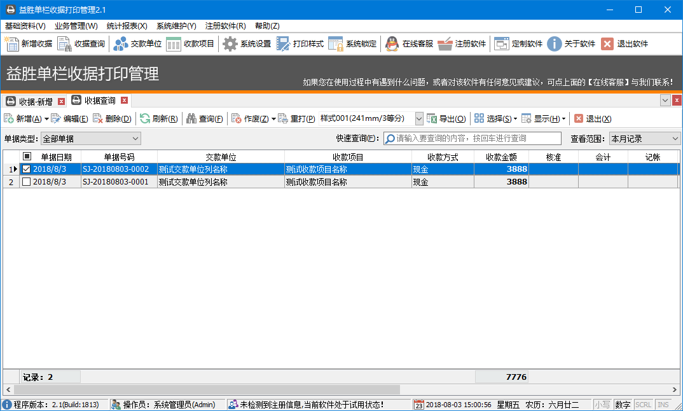Open 系统设置 gear icon

(x=230, y=44)
